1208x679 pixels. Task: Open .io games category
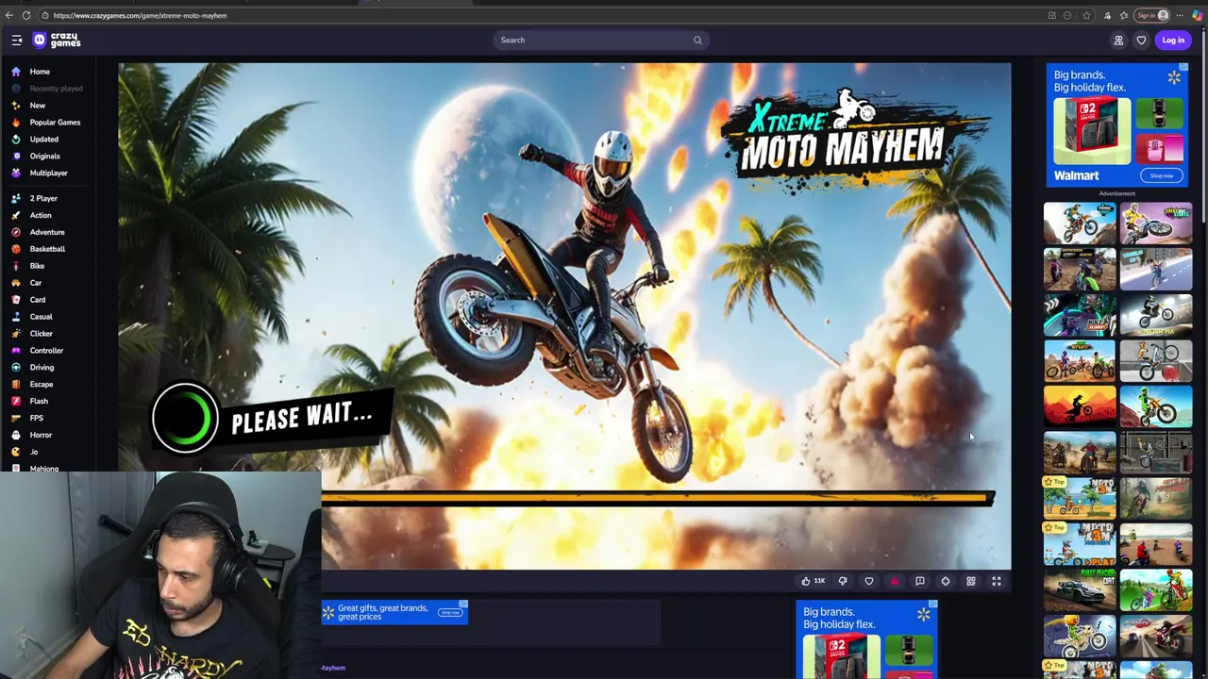(34, 453)
